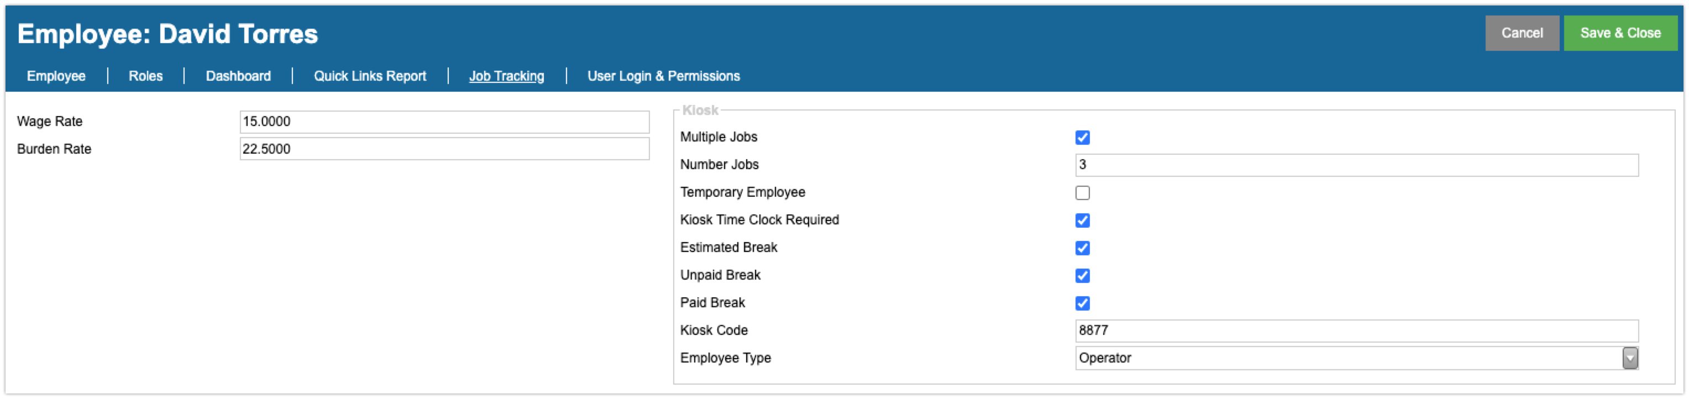
Task: Click the Save & Close button
Action: pyautogui.click(x=1619, y=33)
